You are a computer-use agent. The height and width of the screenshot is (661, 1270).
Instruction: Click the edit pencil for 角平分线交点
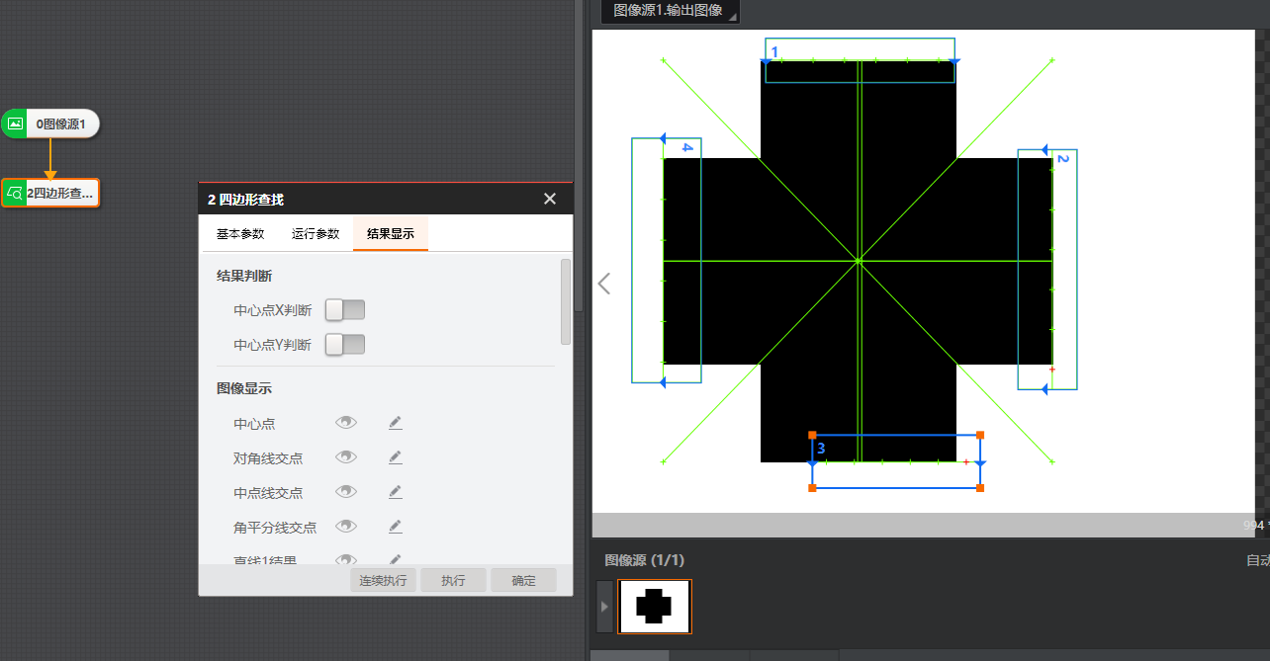pos(396,526)
